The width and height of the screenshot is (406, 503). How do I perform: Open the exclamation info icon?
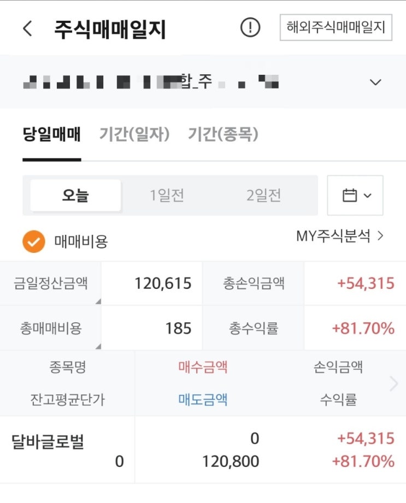(250, 27)
